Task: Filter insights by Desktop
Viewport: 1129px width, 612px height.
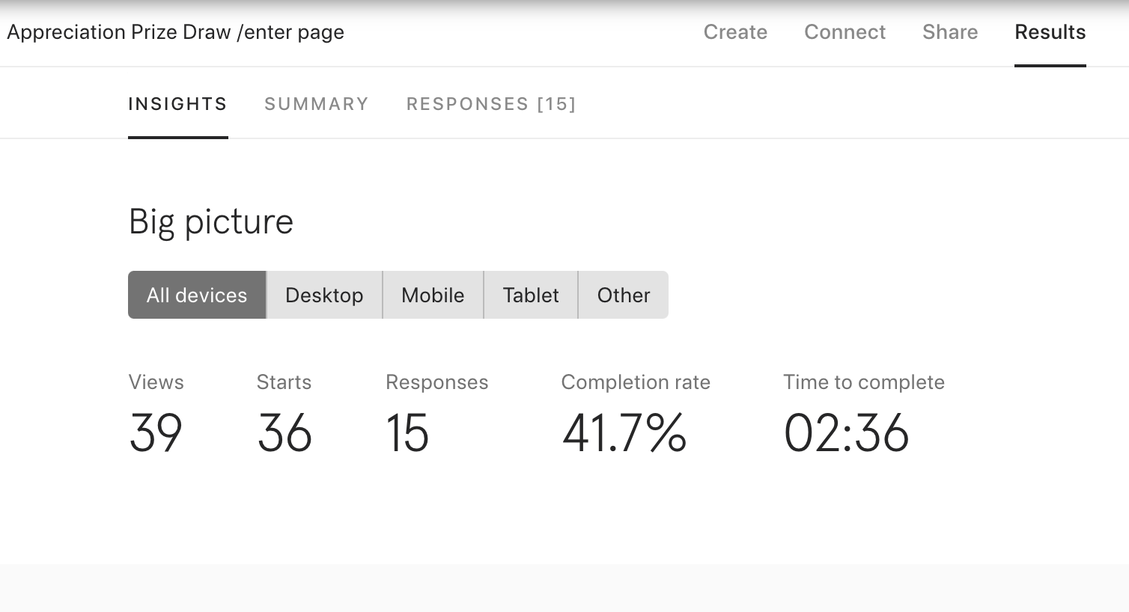Action: (x=324, y=295)
